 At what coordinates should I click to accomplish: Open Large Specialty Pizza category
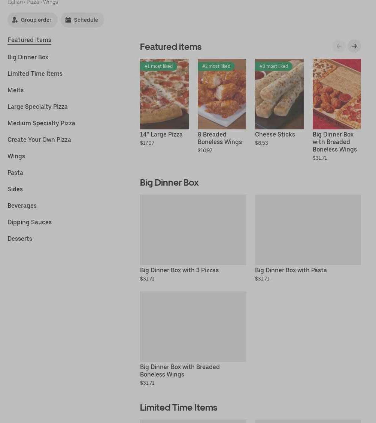(x=38, y=106)
